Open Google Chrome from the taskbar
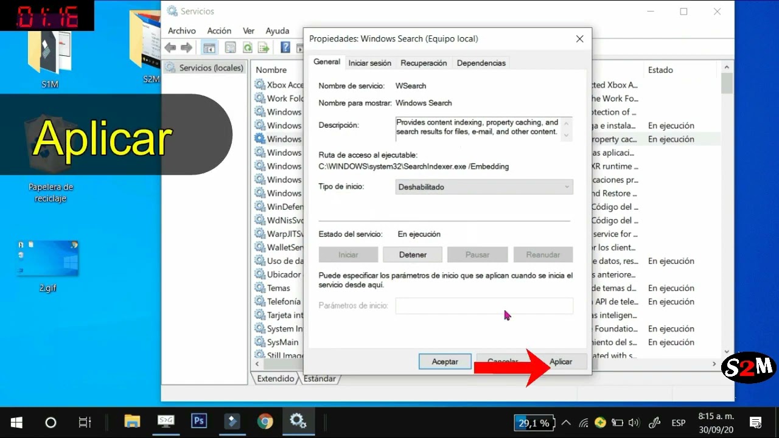Viewport: 779px width, 438px height. (x=265, y=421)
